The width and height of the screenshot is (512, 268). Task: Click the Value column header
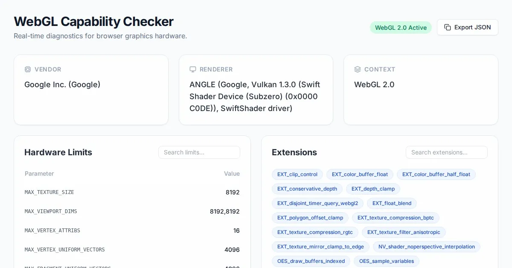point(232,174)
